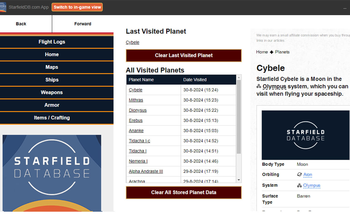Image resolution: width=350 pixels, height=219 pixels.
Task: Select date cell 30-8-2024 (15:23)
Action: point(208,100)
